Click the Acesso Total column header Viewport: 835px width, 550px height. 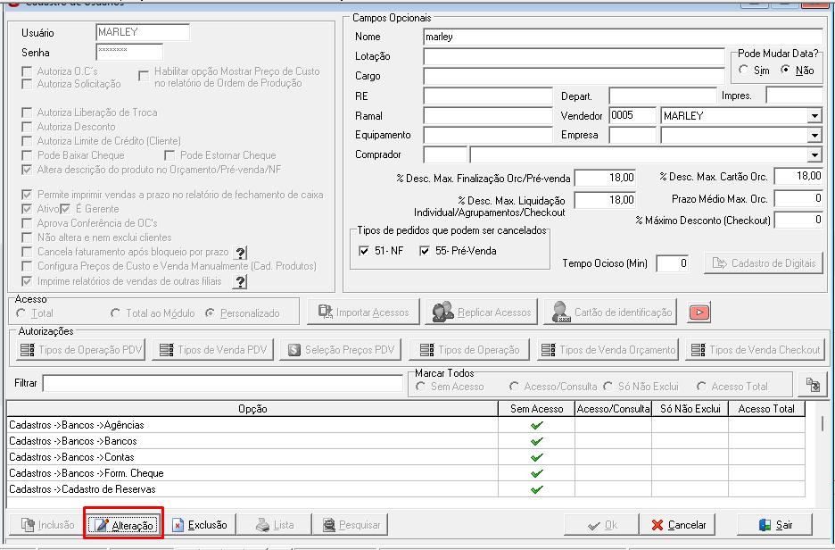point(766,409)
